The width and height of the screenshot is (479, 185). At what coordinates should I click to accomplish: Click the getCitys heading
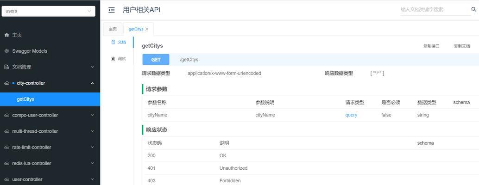(152, 46)
